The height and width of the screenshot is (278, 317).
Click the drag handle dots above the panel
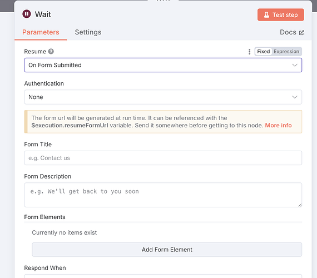[163, 1]
